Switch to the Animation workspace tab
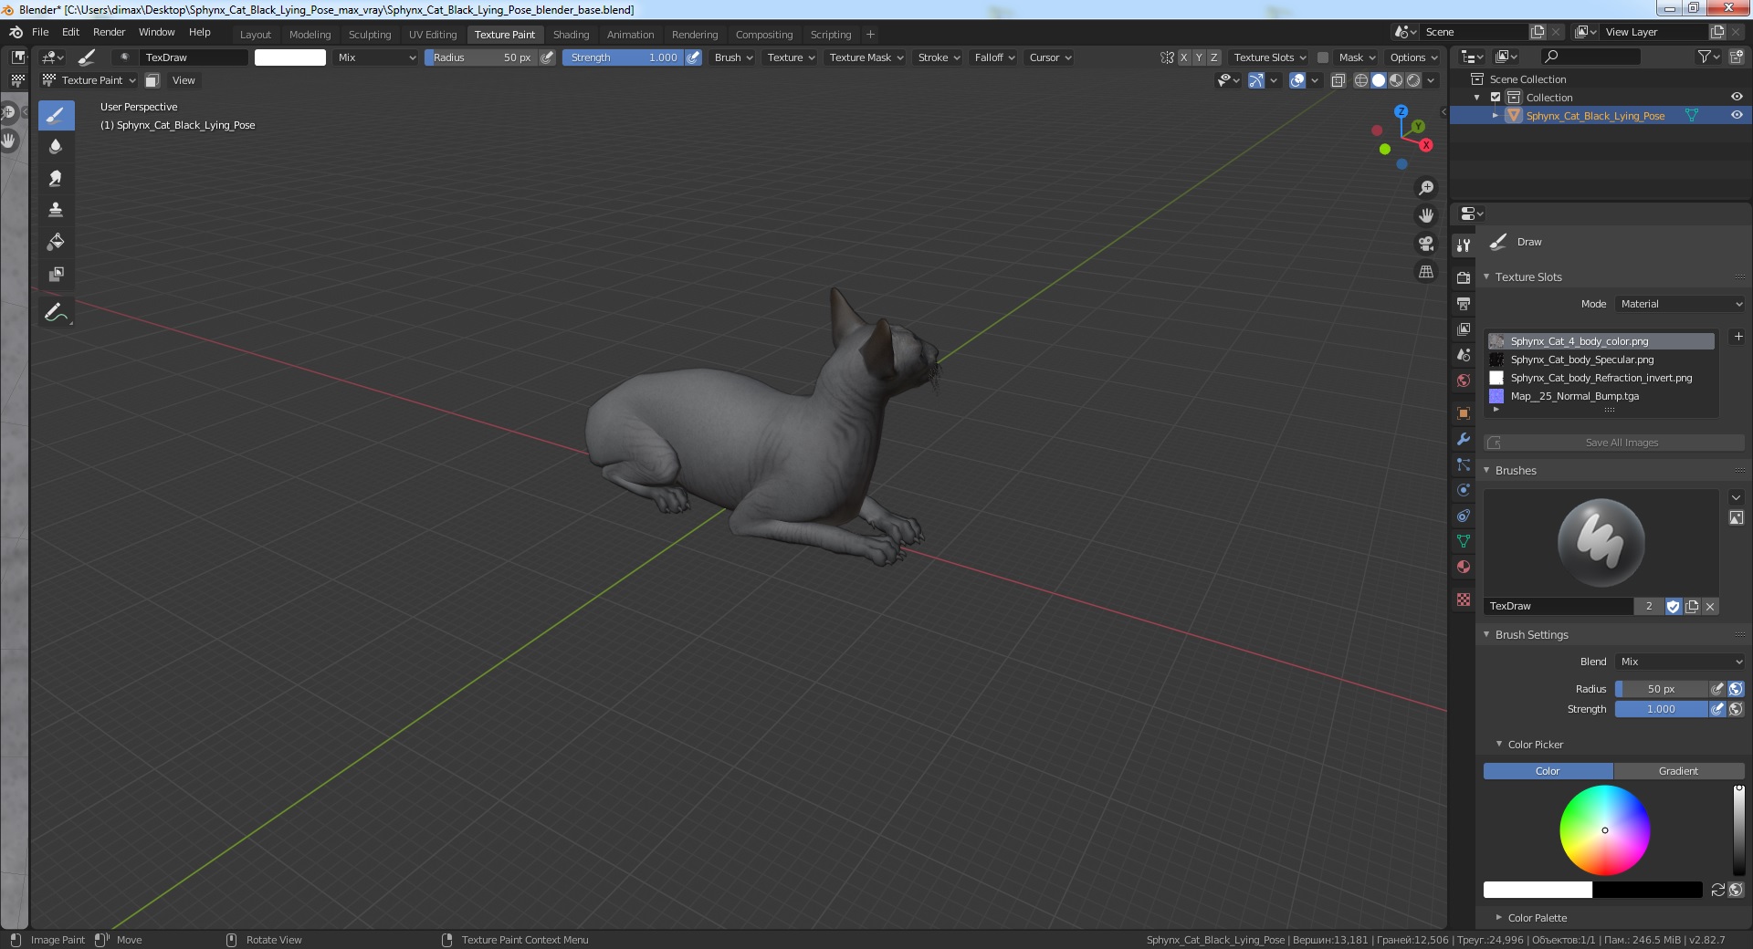Screen dimensions: 1753x949 (630, 35)
